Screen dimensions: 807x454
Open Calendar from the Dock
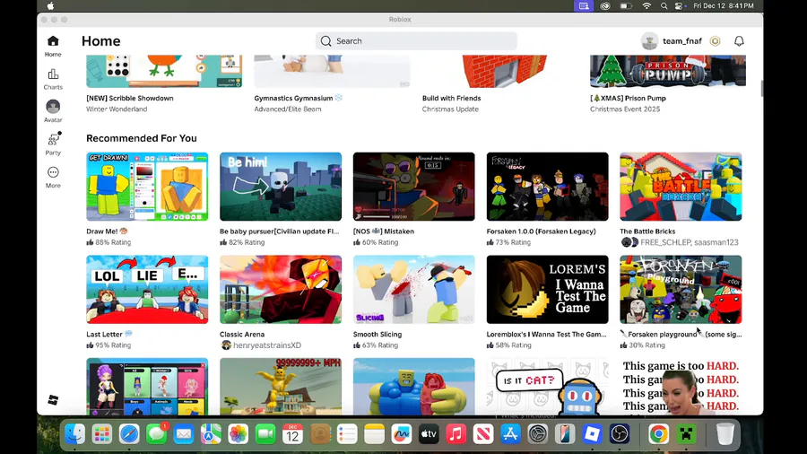point(293,434)
